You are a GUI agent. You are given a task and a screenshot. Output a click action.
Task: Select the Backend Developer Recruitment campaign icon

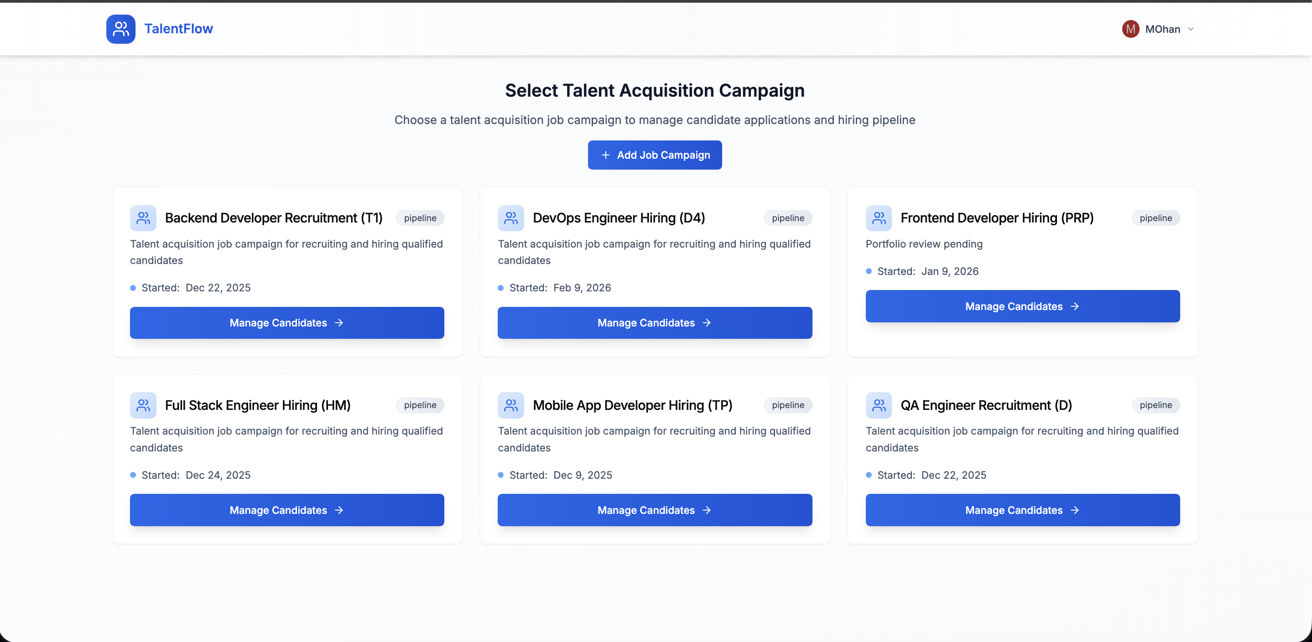(143, 218)
